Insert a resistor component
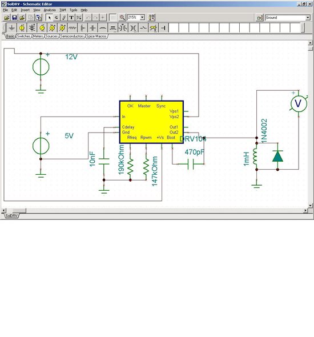 pos(73,28)
